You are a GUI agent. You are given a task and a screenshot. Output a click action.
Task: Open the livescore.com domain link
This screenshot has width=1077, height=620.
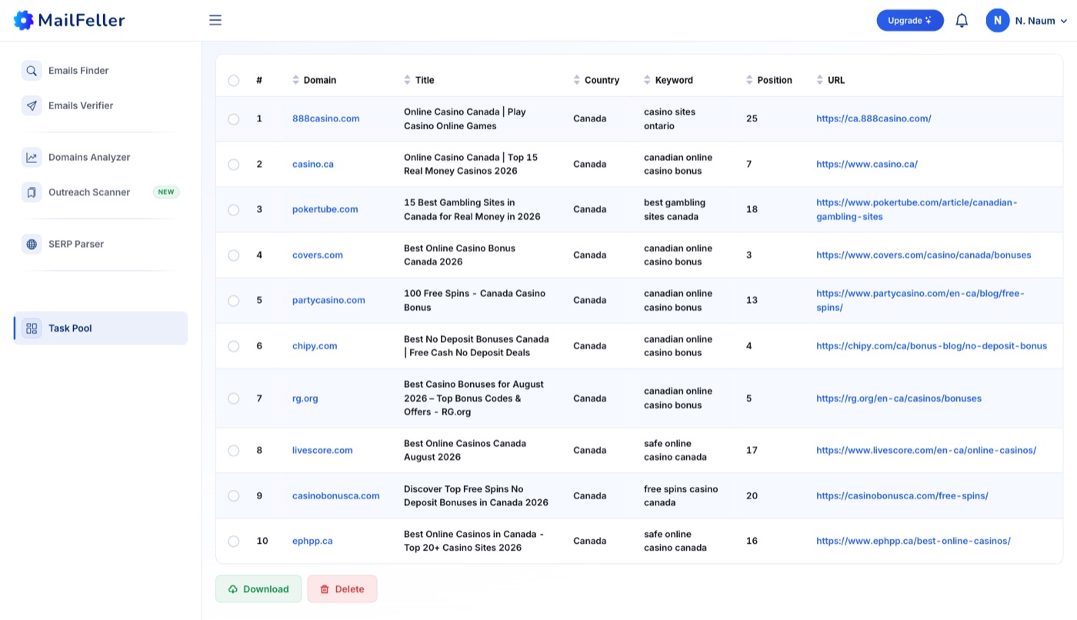[x=322, y=450]
